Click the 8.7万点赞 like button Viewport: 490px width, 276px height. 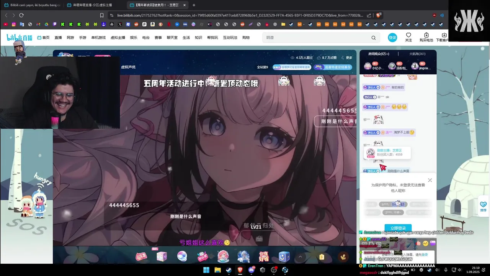[327, 58]
